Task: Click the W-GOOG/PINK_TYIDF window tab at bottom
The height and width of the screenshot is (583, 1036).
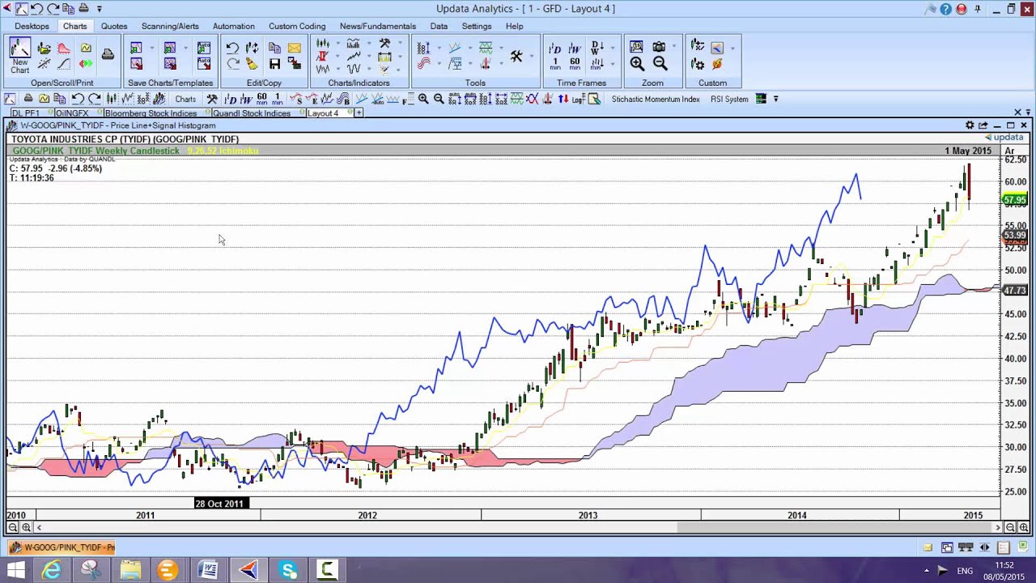Action: click(61, 547)
